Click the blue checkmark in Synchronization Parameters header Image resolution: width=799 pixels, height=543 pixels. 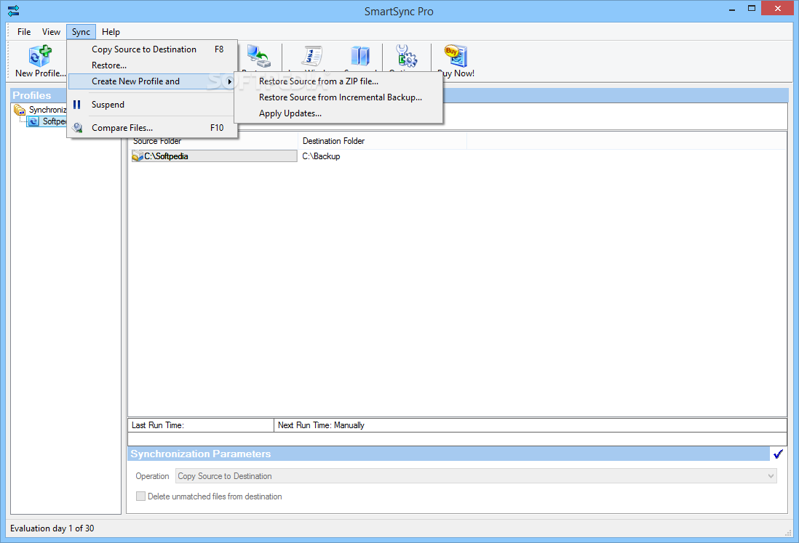[x=778, y=454]
